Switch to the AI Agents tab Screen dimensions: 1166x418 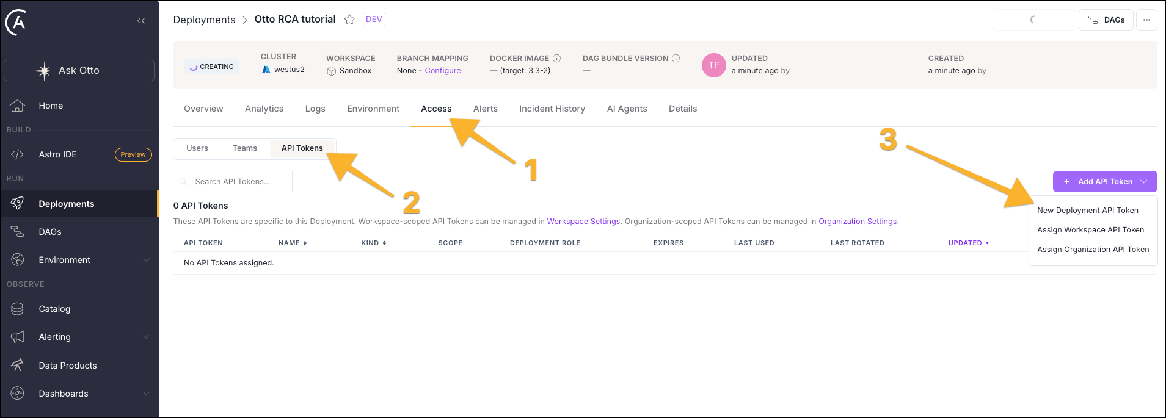coord(627,109)
